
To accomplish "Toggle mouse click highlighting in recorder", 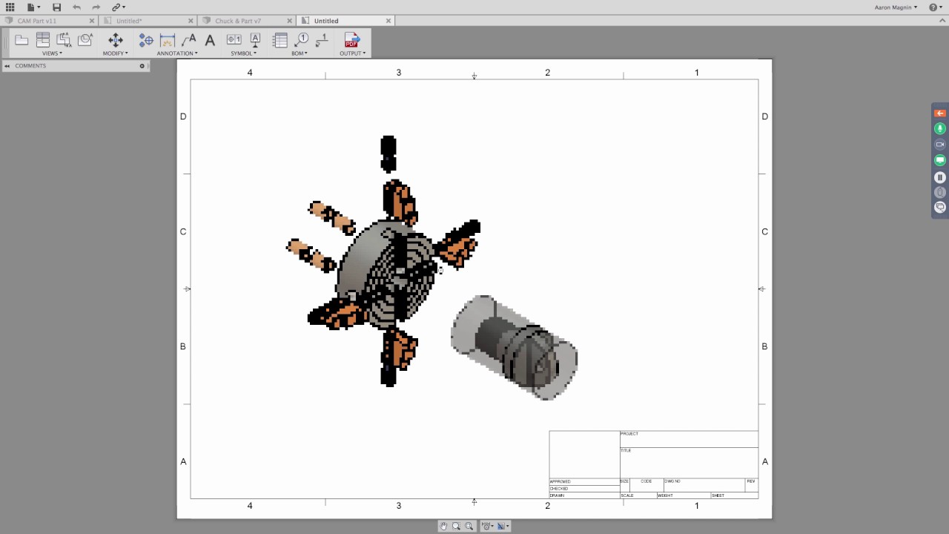I will pos(940,192).
